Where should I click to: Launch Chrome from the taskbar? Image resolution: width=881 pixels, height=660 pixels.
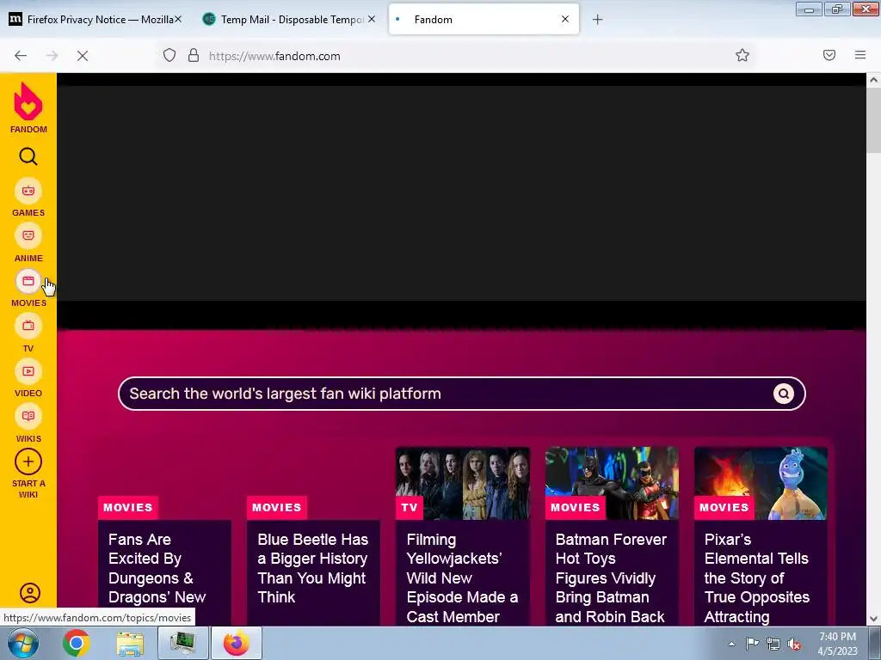(x=77, y=643)
